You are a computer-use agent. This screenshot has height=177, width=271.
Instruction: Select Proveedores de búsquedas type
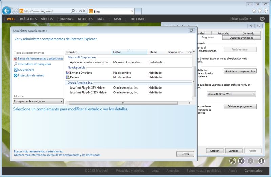tap(32, 64)
